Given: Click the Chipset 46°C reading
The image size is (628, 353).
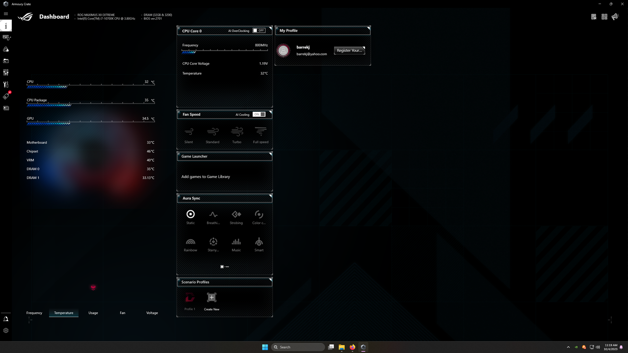Looking at the screenshot, I should 91,151.
